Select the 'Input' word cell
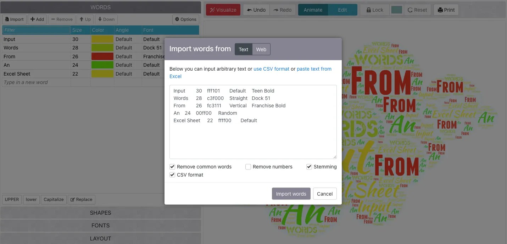Image resolution: width=507 pixels, height=244 pixels. click(x=36, y=39)
